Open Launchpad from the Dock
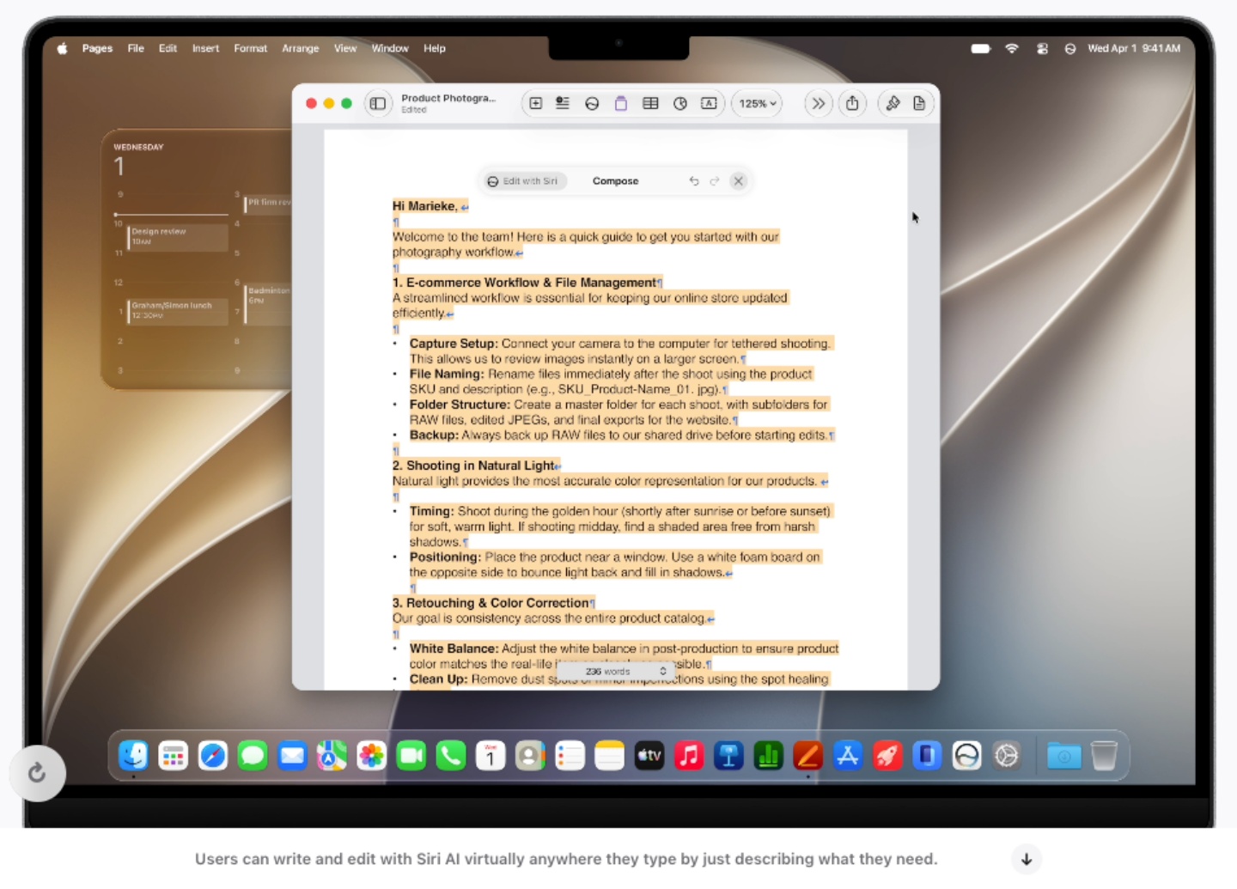Image resolution: width=1237 pixels, height=889 pixels. pos(174,756)
